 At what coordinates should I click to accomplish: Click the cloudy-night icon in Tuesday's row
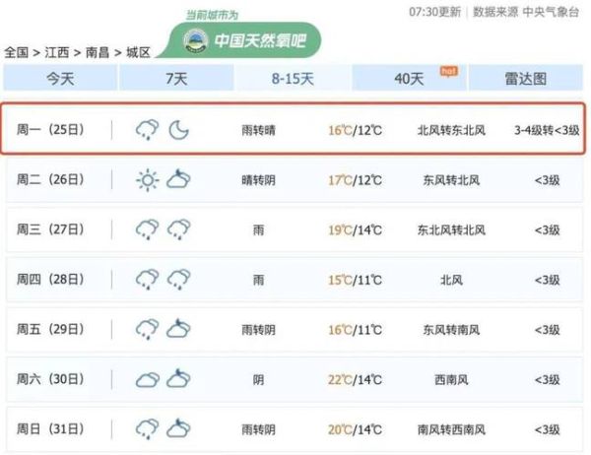pos(178,179)
